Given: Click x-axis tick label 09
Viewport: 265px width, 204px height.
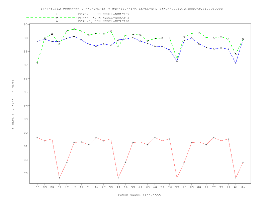Looking at the screenshot, I should pos(59,187).
